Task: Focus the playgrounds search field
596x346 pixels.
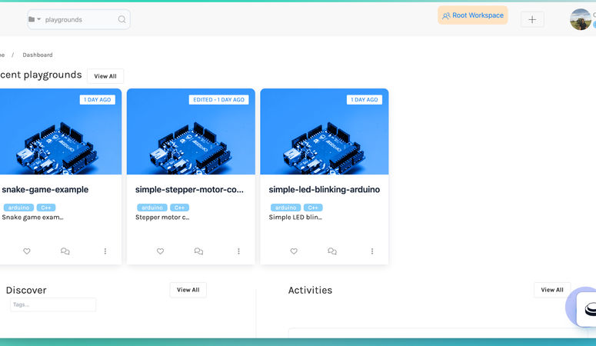Action: [x=79, y=19]
